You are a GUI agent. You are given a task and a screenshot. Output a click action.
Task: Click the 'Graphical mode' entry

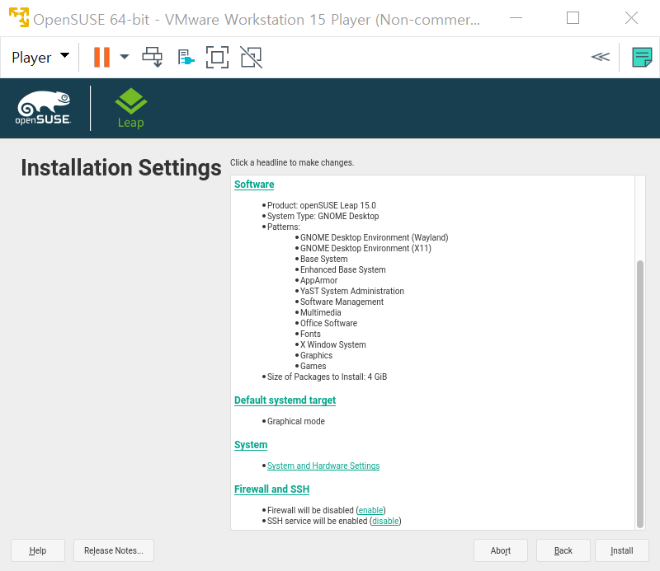[296, 421]
